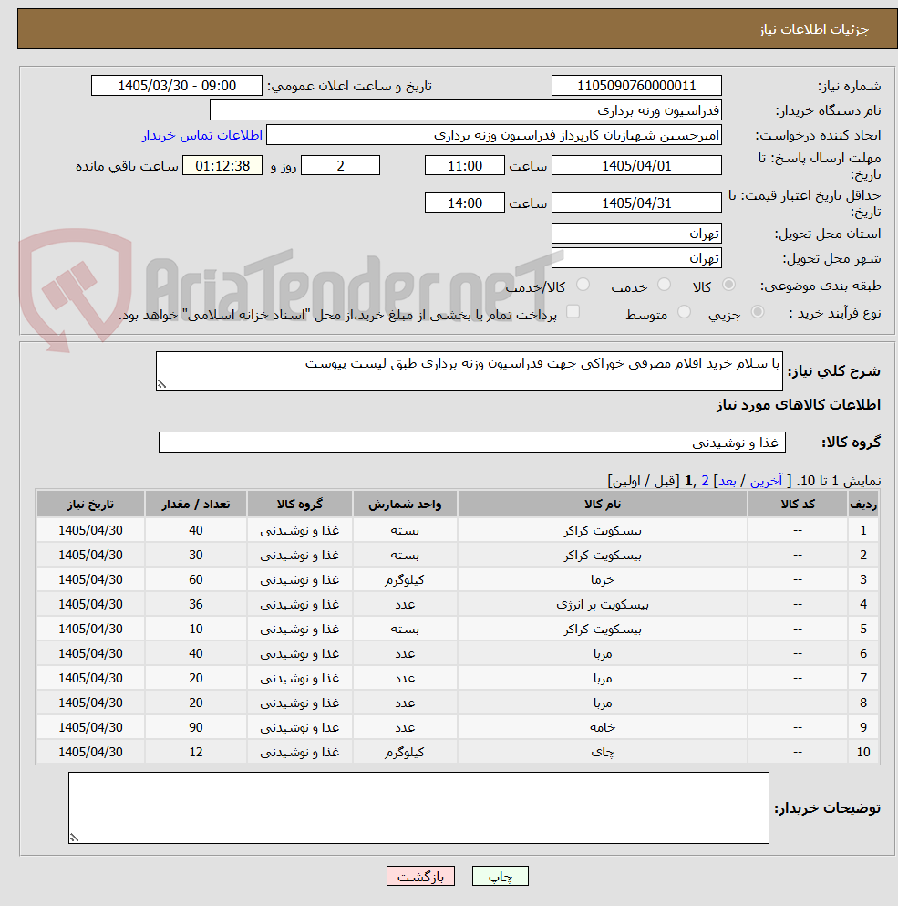Select the کالا radio button
Image resolution: width=898 pixels, height=906 pixels.
728,285
